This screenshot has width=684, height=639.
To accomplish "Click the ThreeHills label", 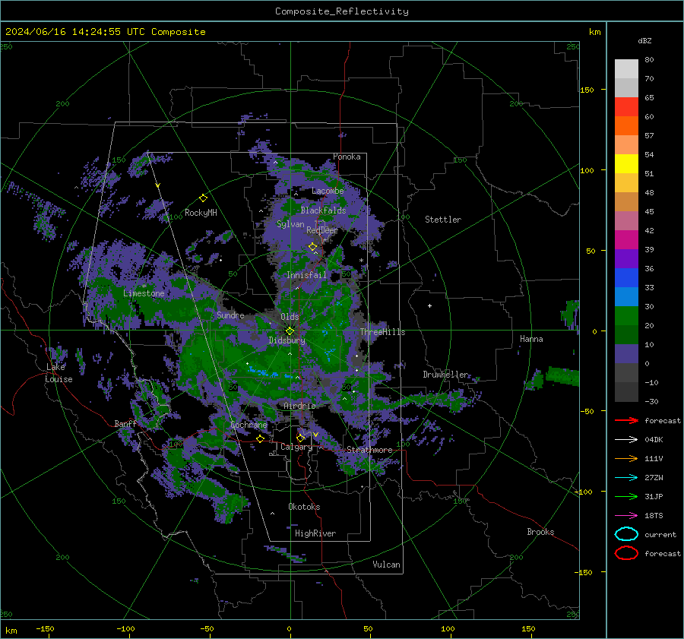I will point(382,332).
